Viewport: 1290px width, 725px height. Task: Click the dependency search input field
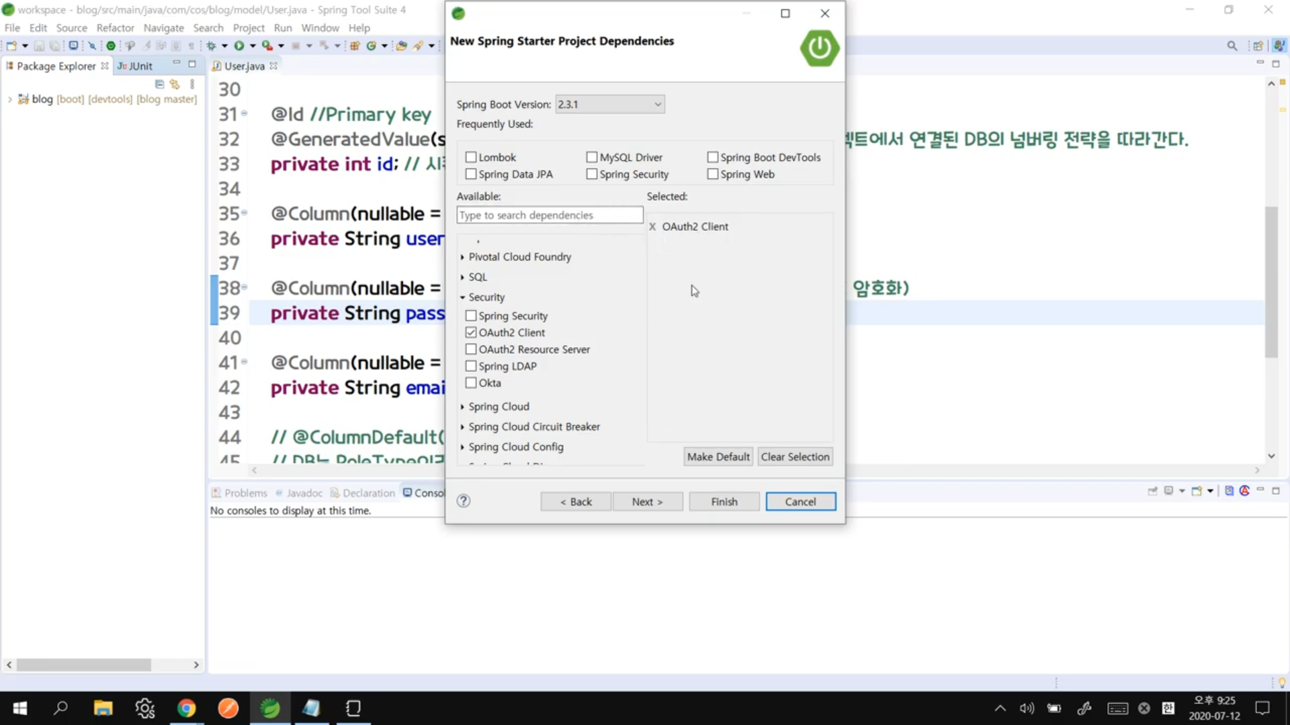pos(550,215)
